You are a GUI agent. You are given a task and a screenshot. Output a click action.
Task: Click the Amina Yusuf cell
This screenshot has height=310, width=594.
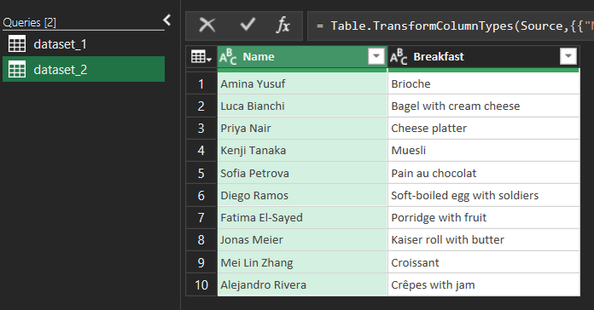coord(302,83)
